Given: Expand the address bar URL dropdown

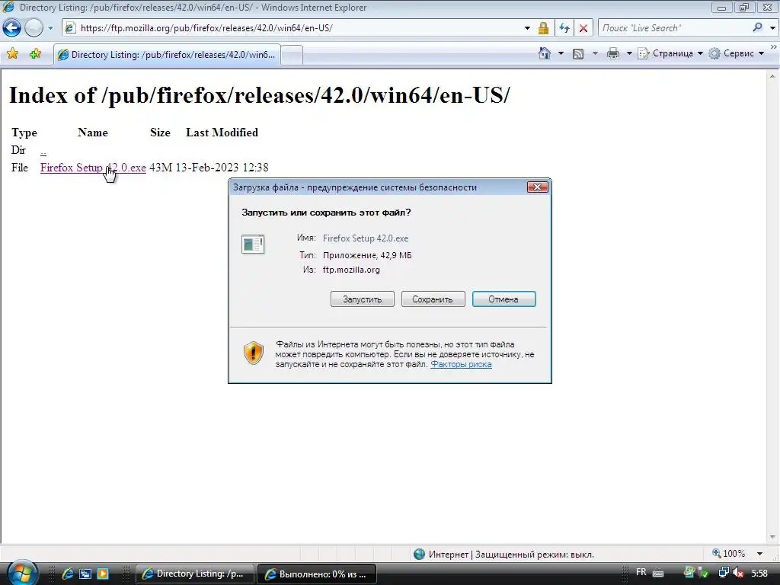Looking at the screenshot, I should tap(527, 28).
